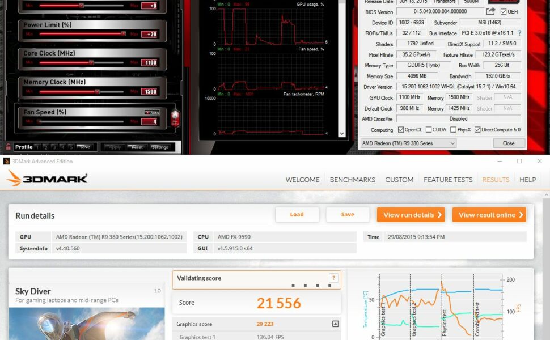The width and height of the screenshot is (550, 340).
Task: Switch to the RESULTS tab
Action: click(496, 180)
